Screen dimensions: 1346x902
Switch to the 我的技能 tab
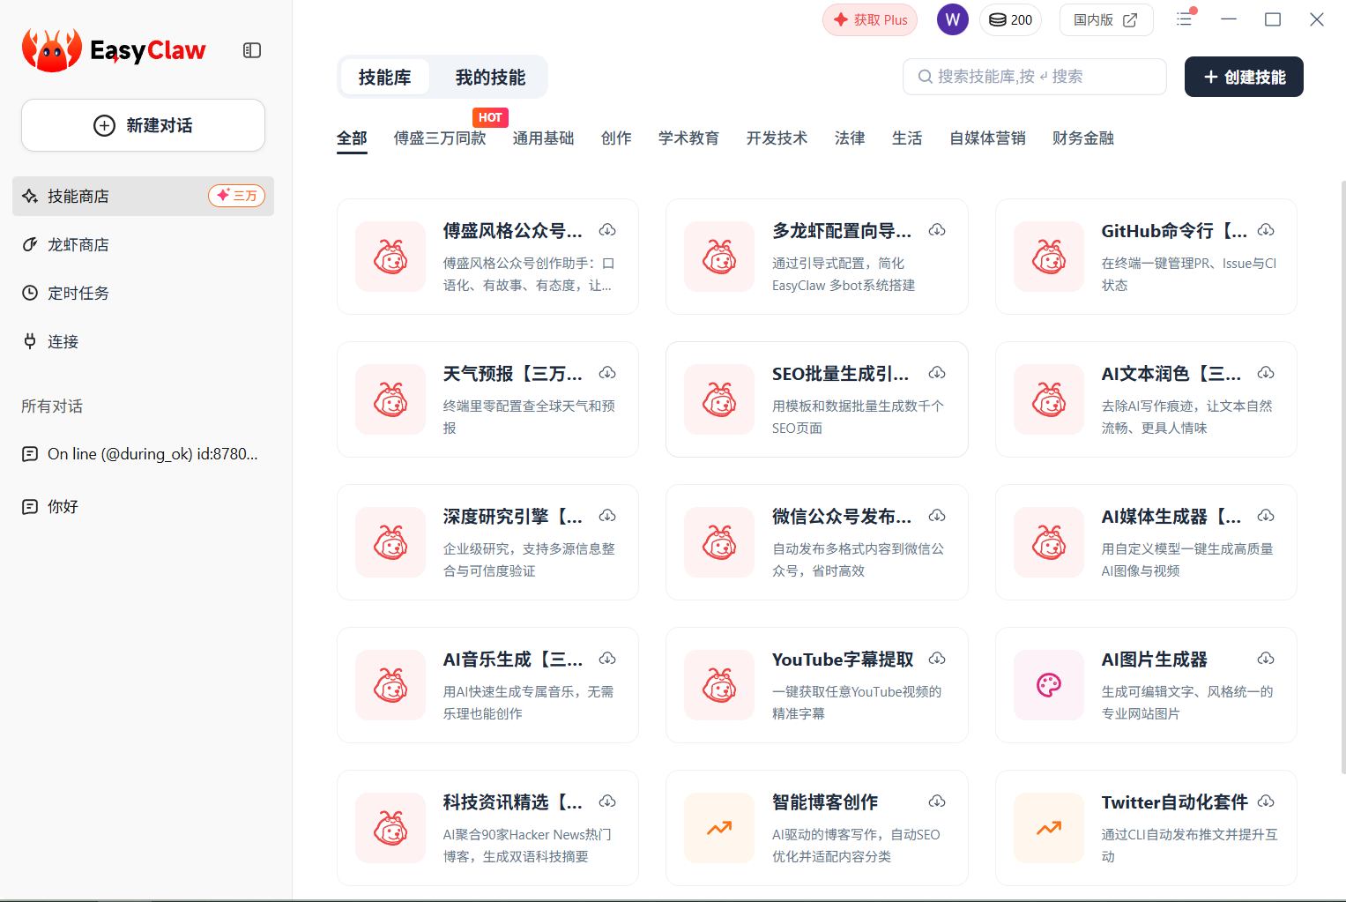(490, 78)
